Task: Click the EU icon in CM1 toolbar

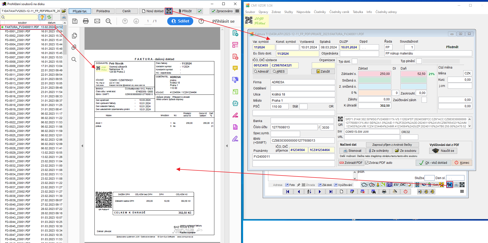Action: point(396,185)
